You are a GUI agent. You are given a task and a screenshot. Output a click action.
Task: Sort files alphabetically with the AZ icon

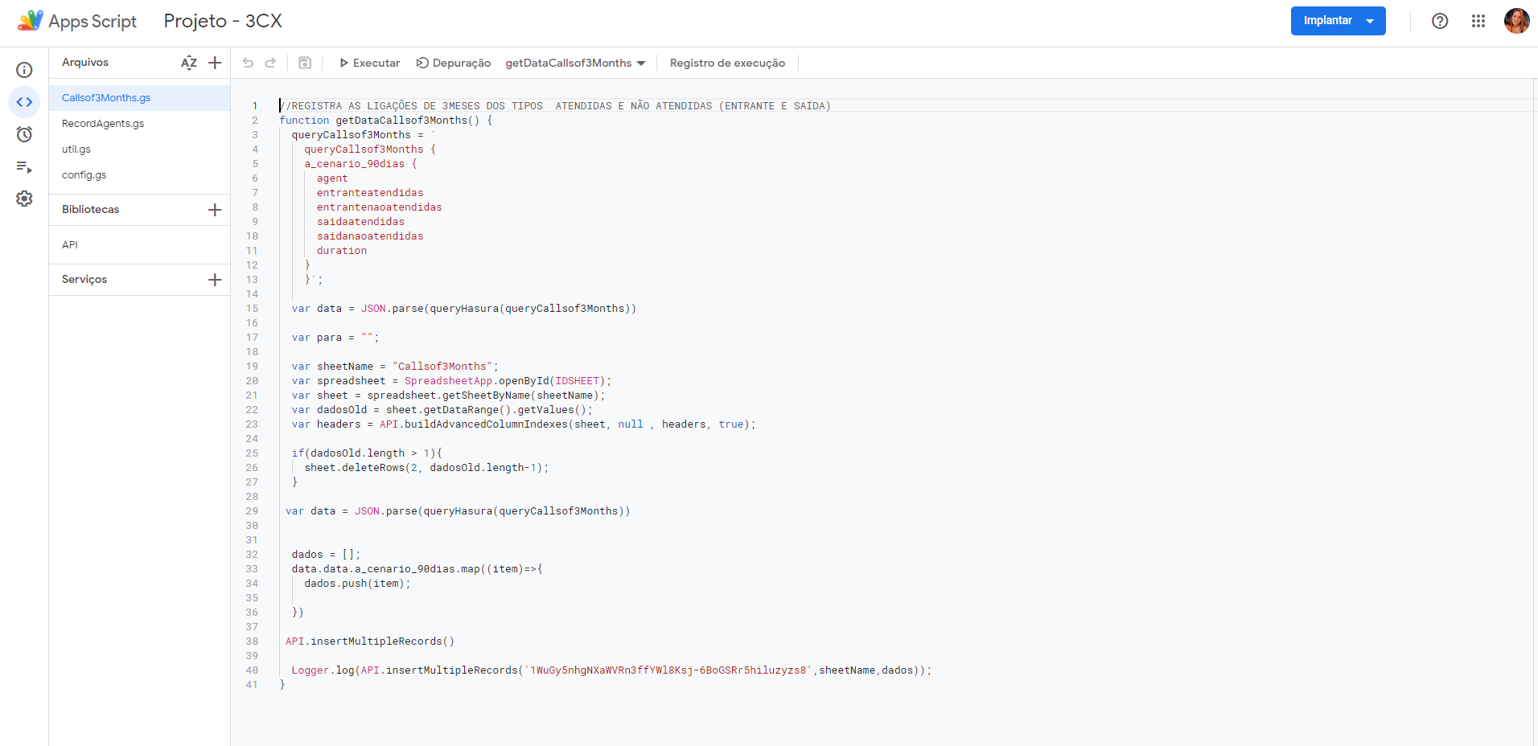pyautogui.click(x=188, y=62)
